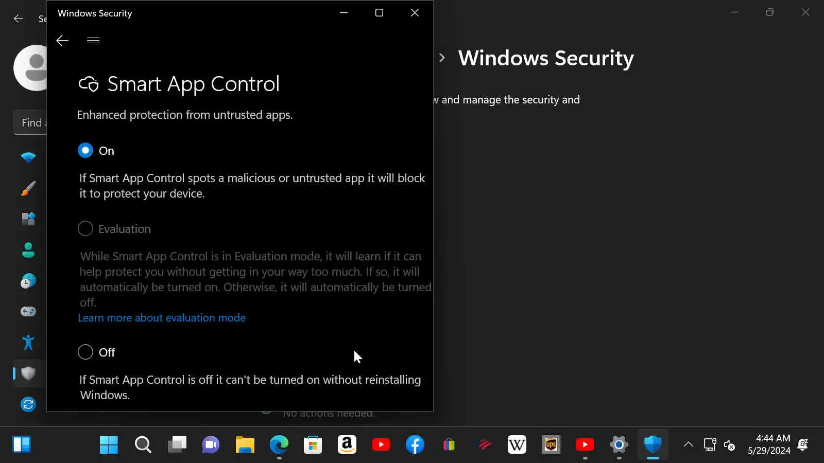Open the running YouTube taskbar icon

(x=585, y=444)
